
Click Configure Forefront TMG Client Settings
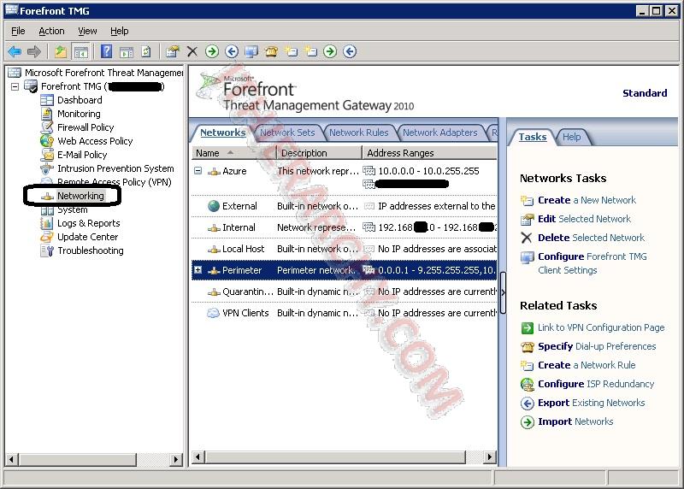593,263
